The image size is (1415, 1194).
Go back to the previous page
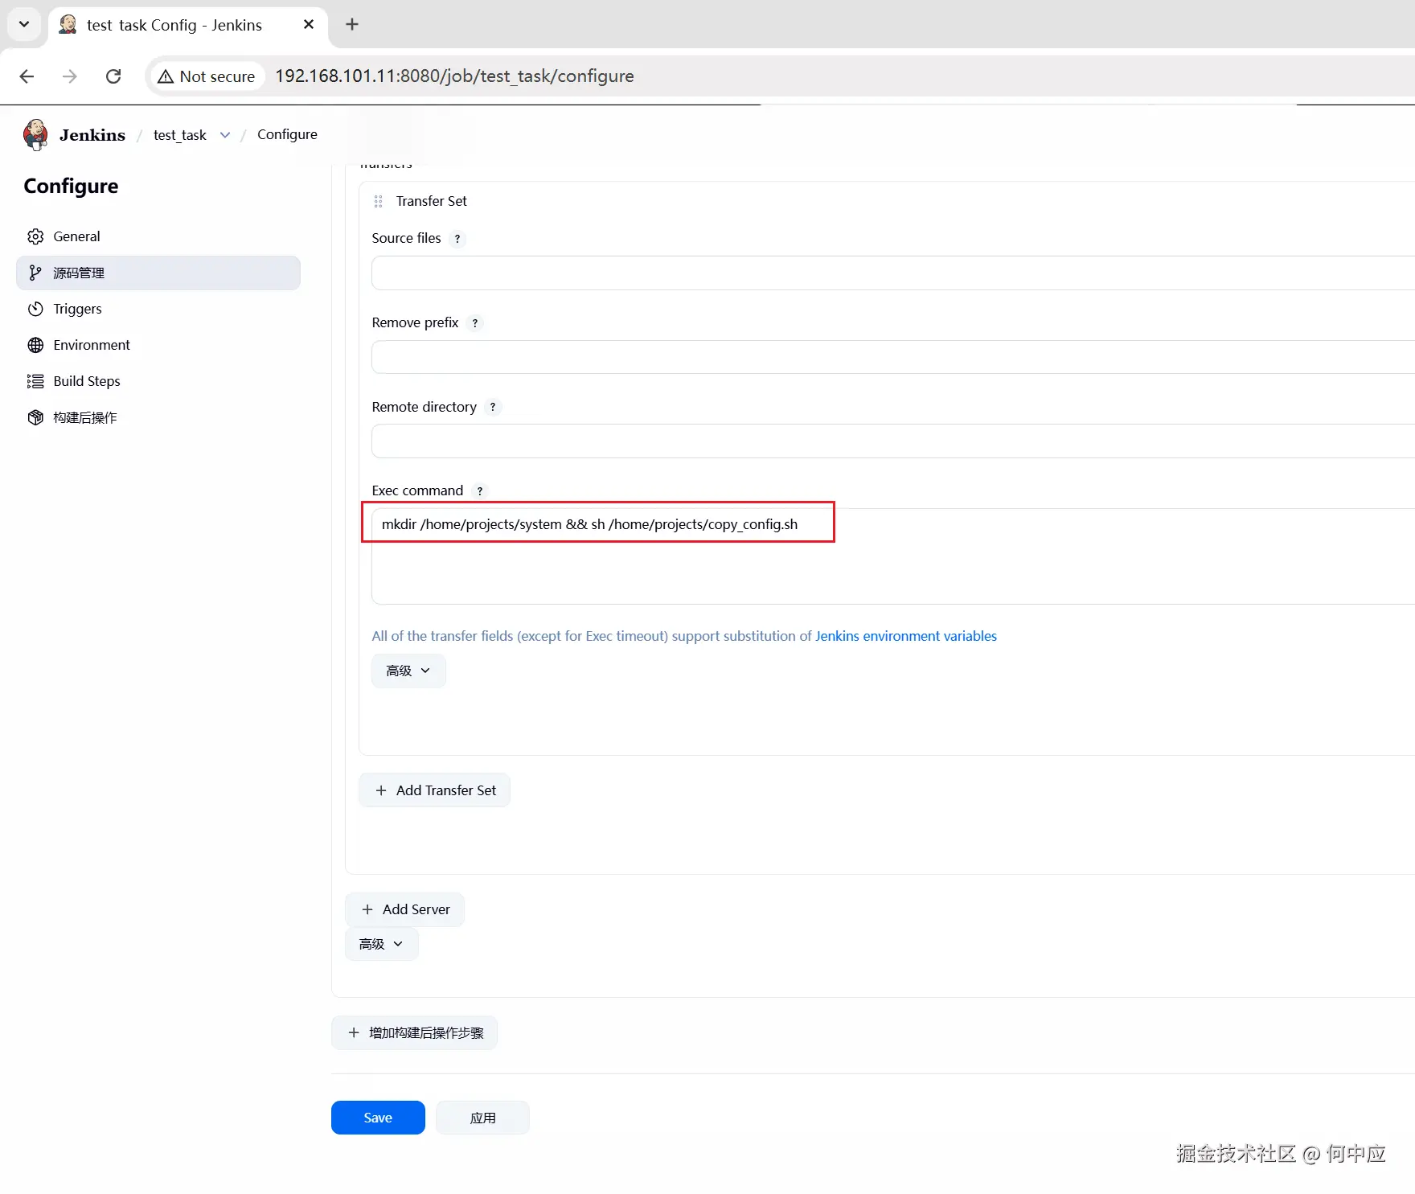pyautogui.click(x=27, y=76)
